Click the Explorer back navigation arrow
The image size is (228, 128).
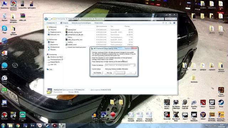[46, 19]
